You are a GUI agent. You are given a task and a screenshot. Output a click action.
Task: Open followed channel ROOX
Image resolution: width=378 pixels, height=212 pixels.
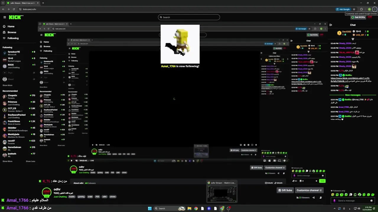(18, 66)
